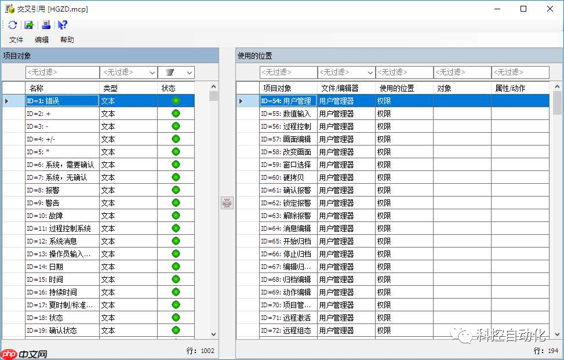Click the print toolbar icon

point(45,24)
